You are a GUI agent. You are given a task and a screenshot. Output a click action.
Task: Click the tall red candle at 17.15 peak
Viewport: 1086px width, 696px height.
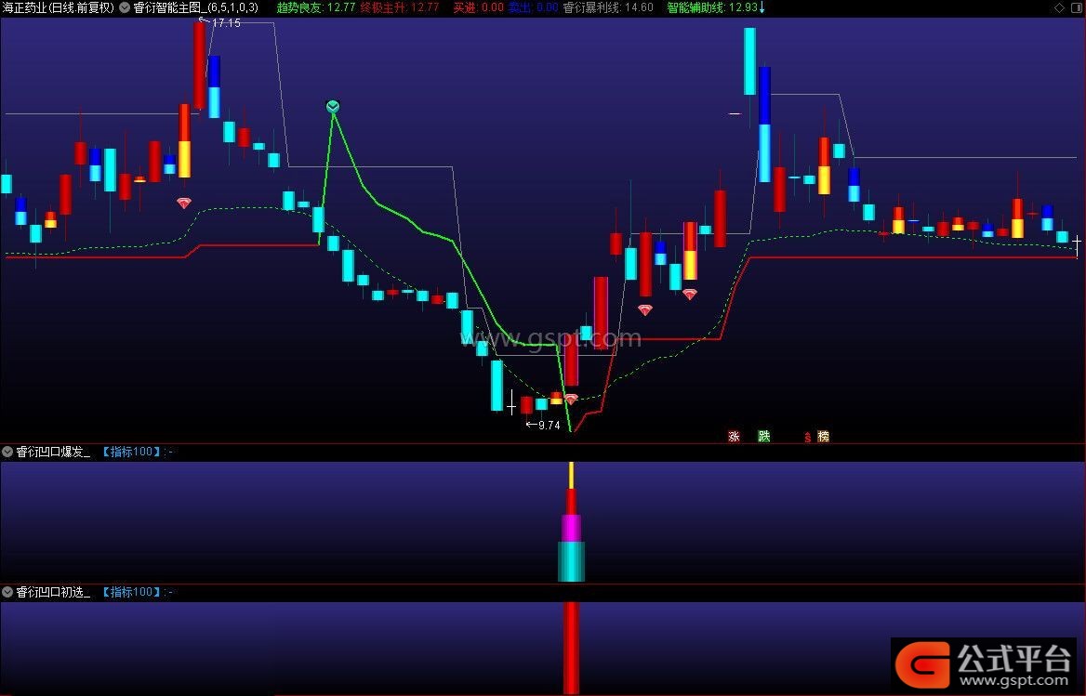(200, 65)
